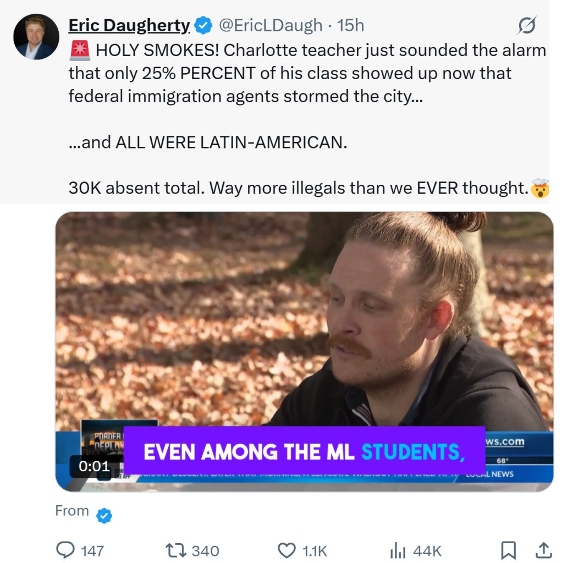Click the red siren emoji
This screenshot has width=562, height=563.
click(80, 50)
